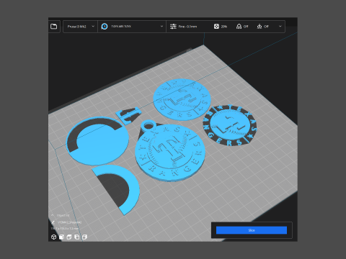346x259 pixels.
Task: Click the pencil icon to rename job
Action: pyautogui.click(x=53, y=222)
